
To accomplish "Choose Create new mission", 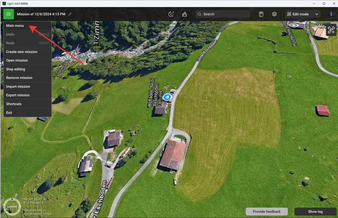I will [27, 52].
